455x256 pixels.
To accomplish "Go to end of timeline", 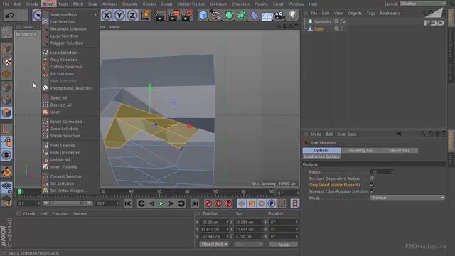I will click(195, 203).
